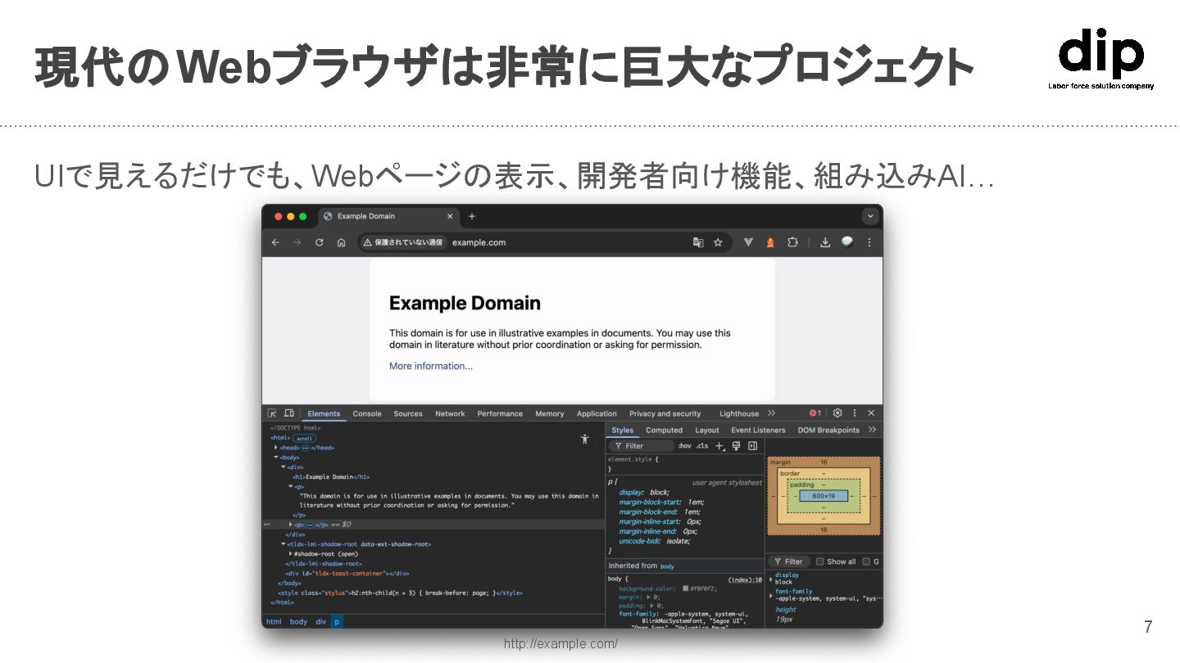Viewport: 1180px width, 663px height.
Task: Switch to the Elements panel
Action: point(324,414)
